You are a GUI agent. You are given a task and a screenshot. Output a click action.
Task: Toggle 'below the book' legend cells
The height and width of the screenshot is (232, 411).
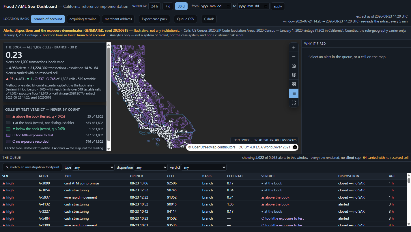tap(54, 129)
